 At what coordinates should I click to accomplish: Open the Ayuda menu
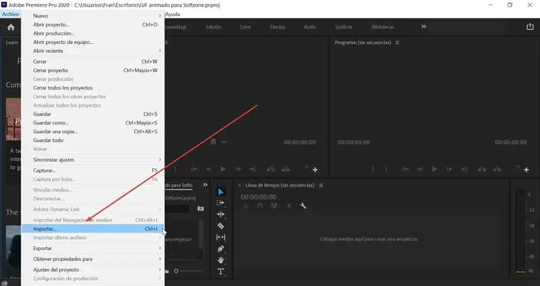[x=173, y=14]
